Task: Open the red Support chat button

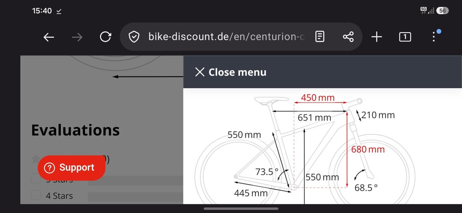Action: 71,168
